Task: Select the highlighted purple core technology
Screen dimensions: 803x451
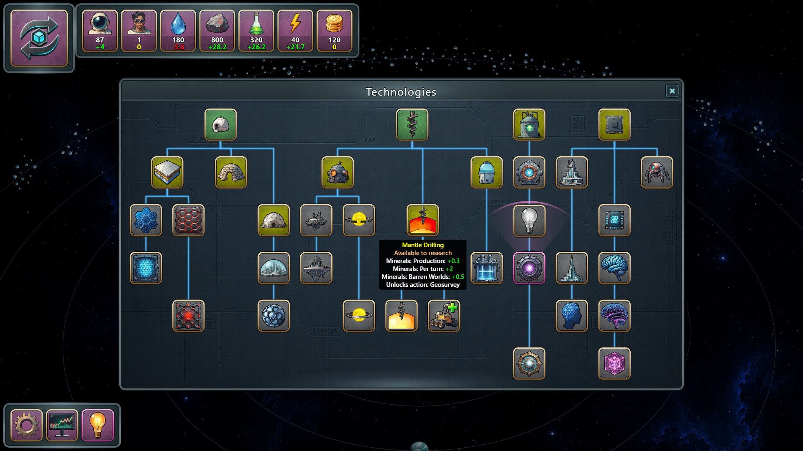Action: point(529,268)
